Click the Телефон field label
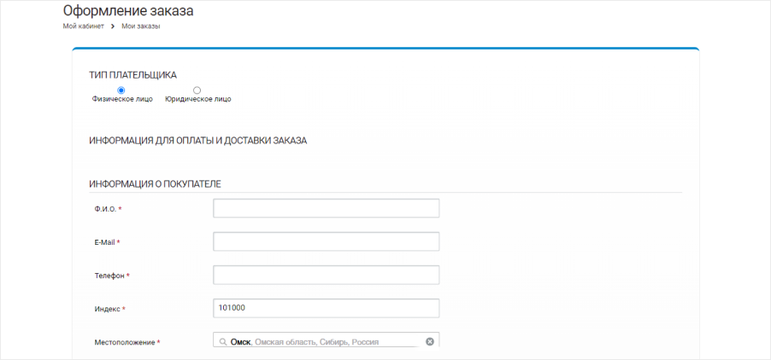The height and width of the screenshot is (360, 771). [x=109, y=276]
